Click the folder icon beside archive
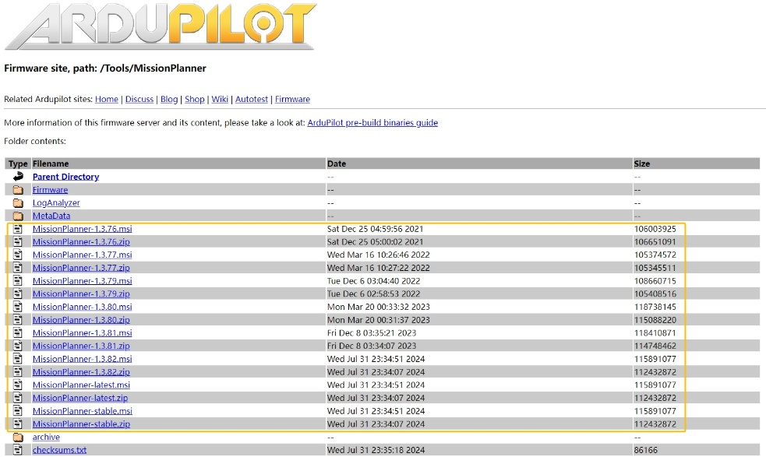Image resolution: width=766 pixels, height=457 pixels. tap(18, 437)
